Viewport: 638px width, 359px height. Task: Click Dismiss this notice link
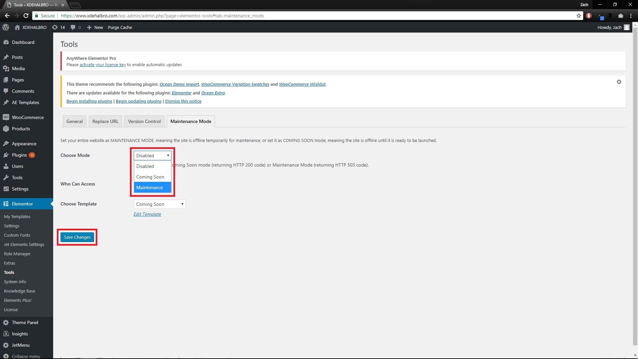tap(183, 101)
